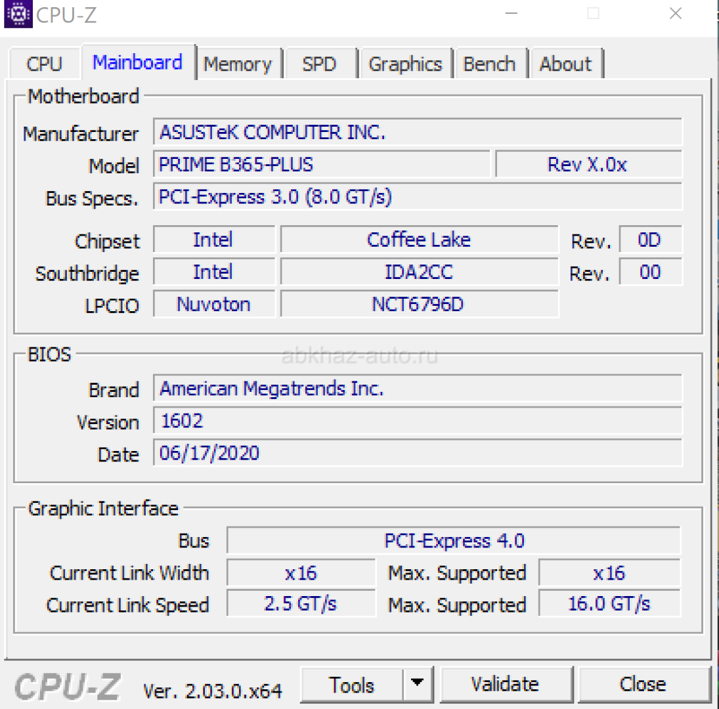Screen dimensions: 719x709
Task: Select the 2.5 GT/s current link speed field
Action: (x=301, y=604)
